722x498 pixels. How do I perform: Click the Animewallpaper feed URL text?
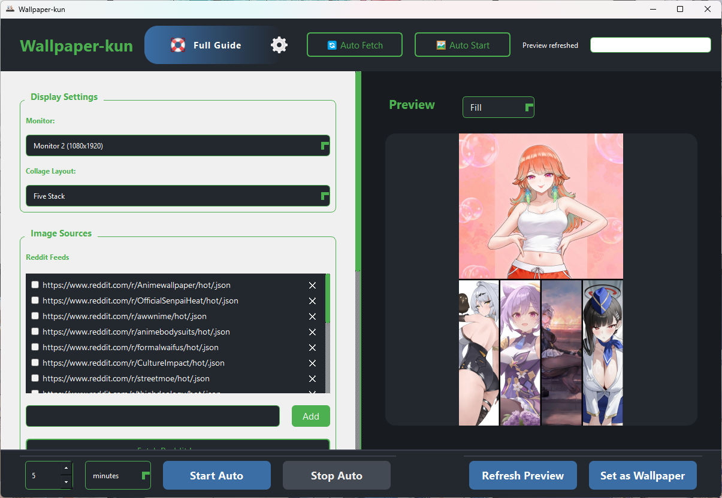click(x=137, y=285)
